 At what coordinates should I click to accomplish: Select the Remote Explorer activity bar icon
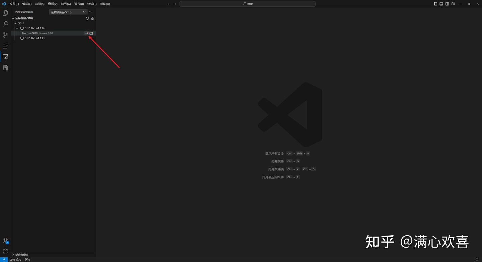tap(5, 57)
